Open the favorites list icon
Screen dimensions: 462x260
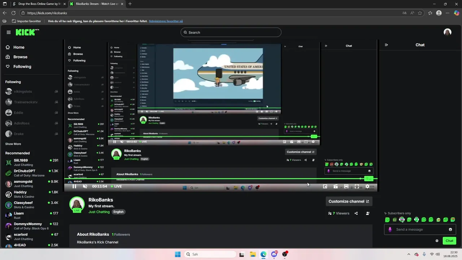pos(430,13)
